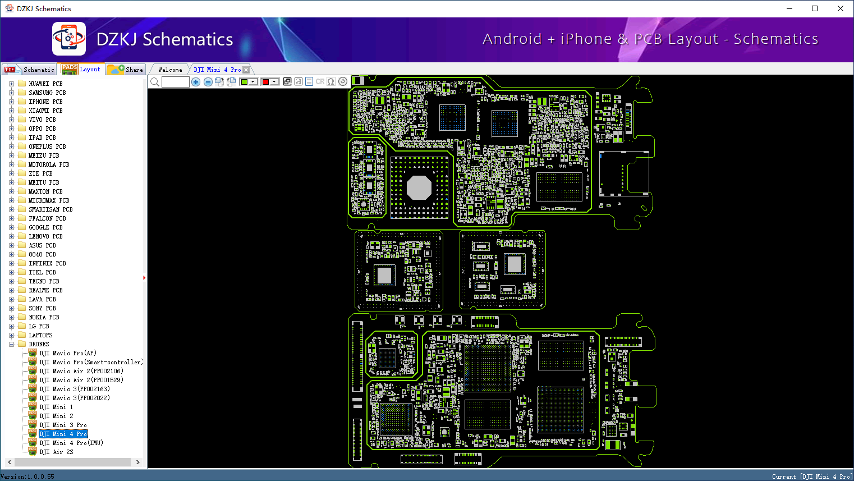Open DJI Mini 2 layout
Screen dimensions: 854x481
point(56,416)
